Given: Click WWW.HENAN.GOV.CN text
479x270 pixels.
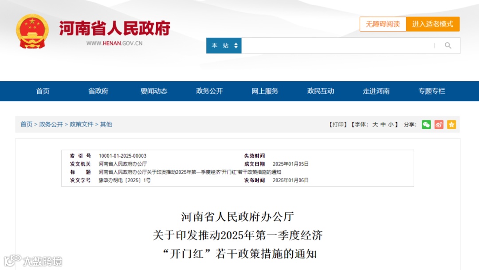Looking at the screenshot, I should [114, 44].
